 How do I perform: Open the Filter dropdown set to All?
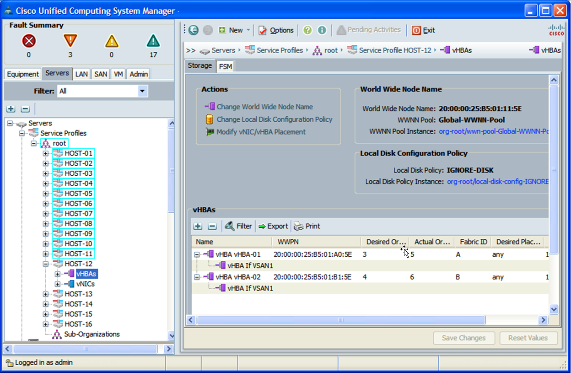143,91
